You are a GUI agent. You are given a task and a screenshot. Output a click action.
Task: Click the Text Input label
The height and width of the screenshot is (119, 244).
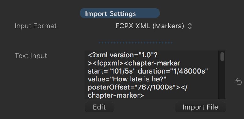click(x=31, y=56)
